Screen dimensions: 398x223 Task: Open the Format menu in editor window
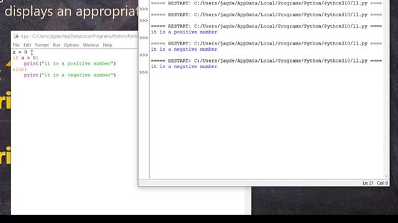pos(42,45)
